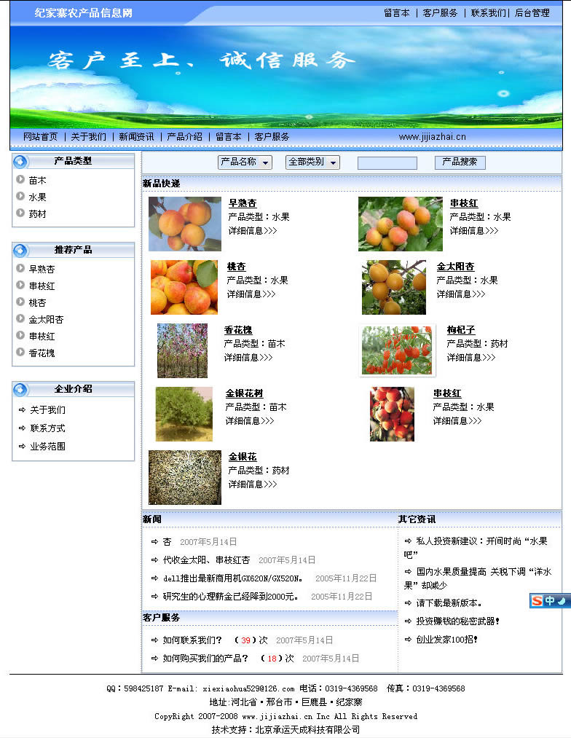The height and width of the screenshot is (738, 571).
Task: Select 水果 in the 产品类型 sidebar
Action: tap(38, 197)
